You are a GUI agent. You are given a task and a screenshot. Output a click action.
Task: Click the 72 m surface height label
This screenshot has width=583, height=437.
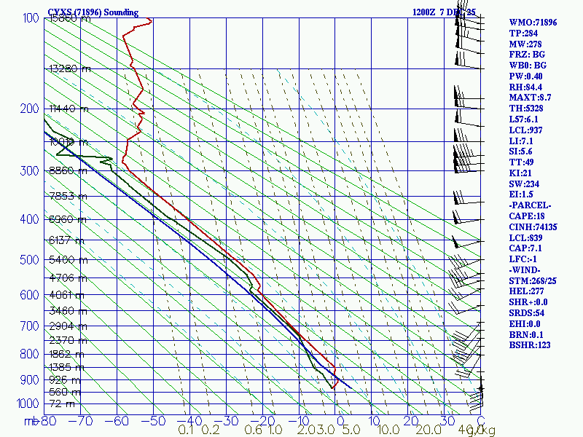tap(62, 403)
